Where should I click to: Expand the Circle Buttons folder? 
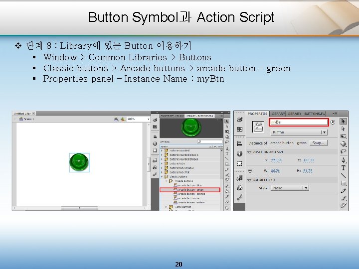tap(167, 207)
